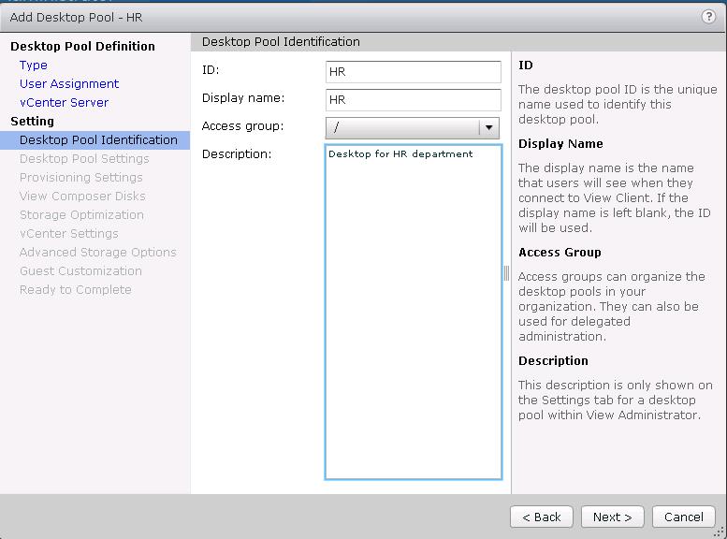Go to the Type step
The image size is (727, 539).
34,66
